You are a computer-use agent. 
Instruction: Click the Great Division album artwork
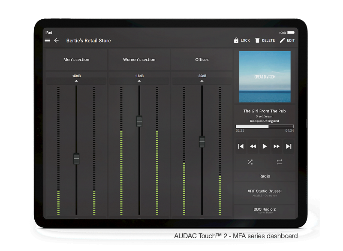pyautogui.click(x=265, y=77)
